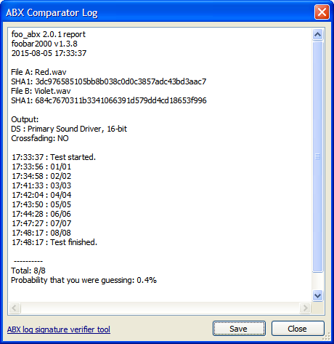Click the '17:34:58 : 02/02' trial line
The width and height of the screenshot is (334, 344).
pyautogui.click(x=41, y=176)
